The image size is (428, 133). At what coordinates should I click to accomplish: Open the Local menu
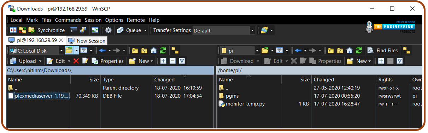click(16, 20)
